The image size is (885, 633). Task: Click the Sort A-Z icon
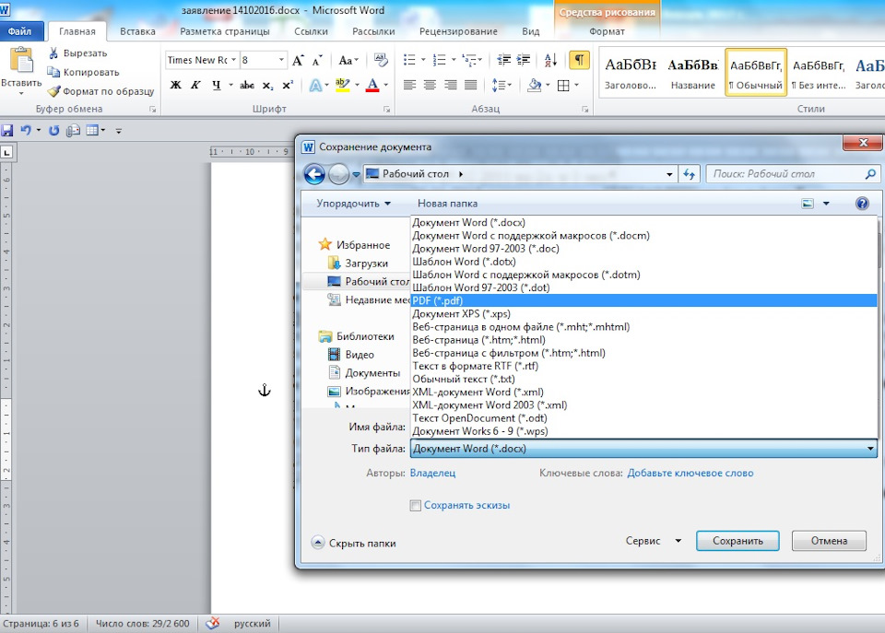551,60
